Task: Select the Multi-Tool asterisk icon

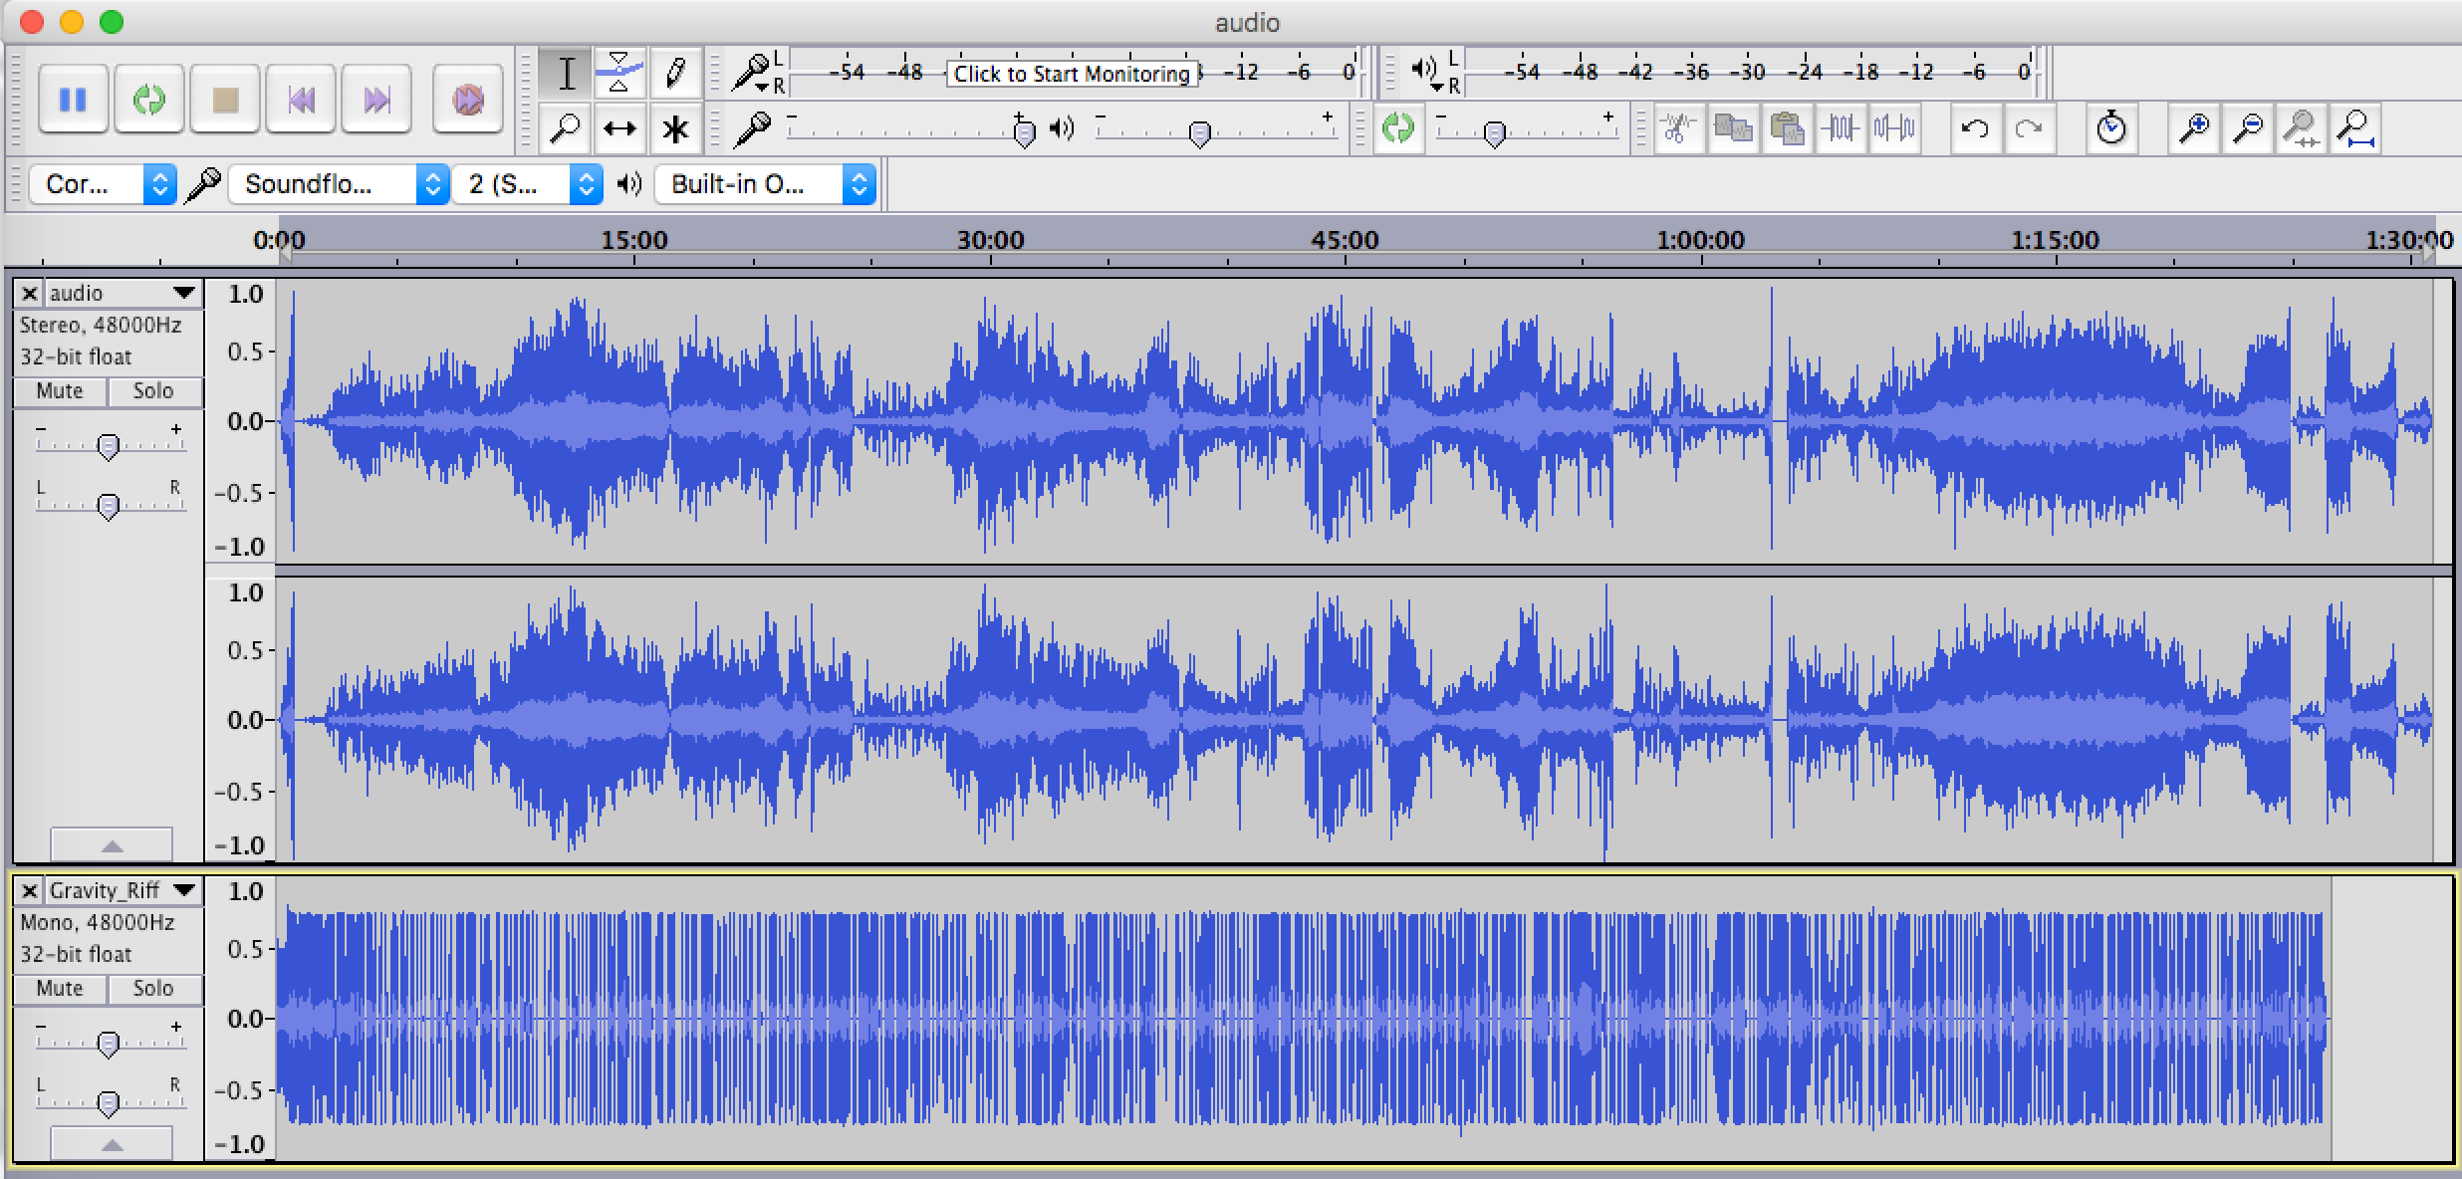Action: pyautogui.click(x=675, y=129)
